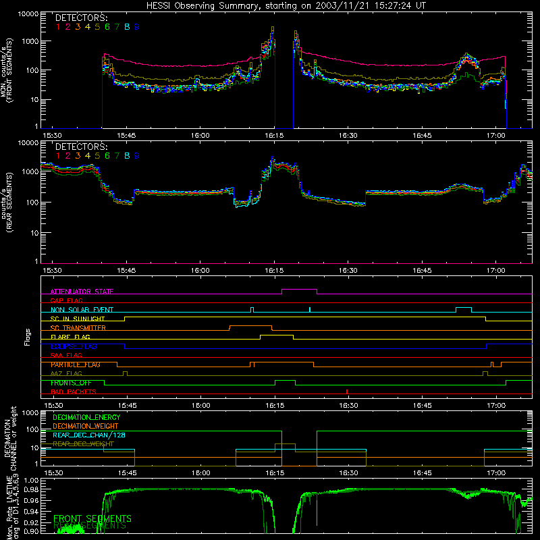Pick cyan detector 8 in the rear segments legend
Viewport: 540px width, 540px height.
point(127,156)
